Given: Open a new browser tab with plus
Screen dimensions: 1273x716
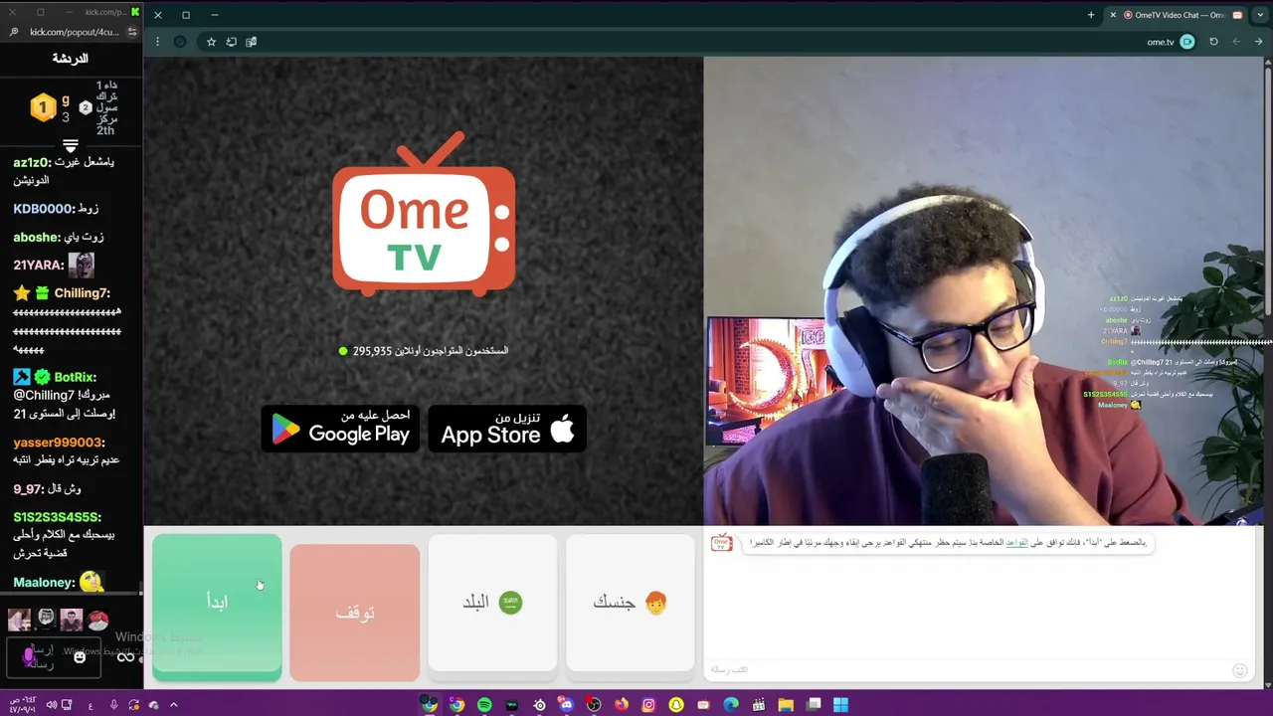Looking at the screenshot, I should coord(1091,15).
